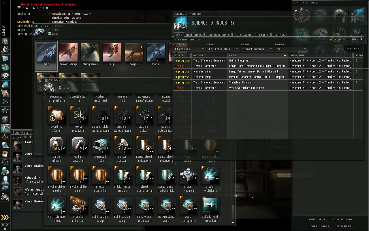
Task: Select the Kimo ship thumbnail
Action: pyautogui.click(x=46, y=56)
